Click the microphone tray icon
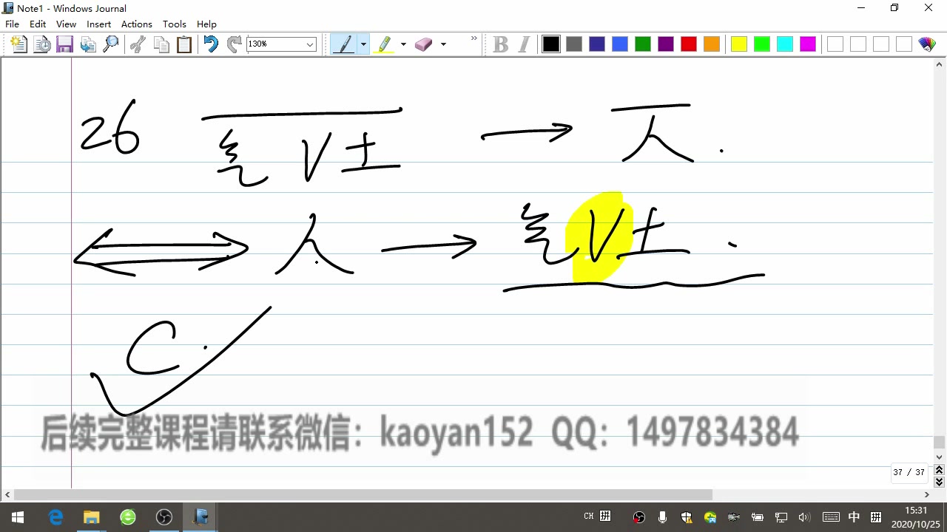 (x=663, y=517)
